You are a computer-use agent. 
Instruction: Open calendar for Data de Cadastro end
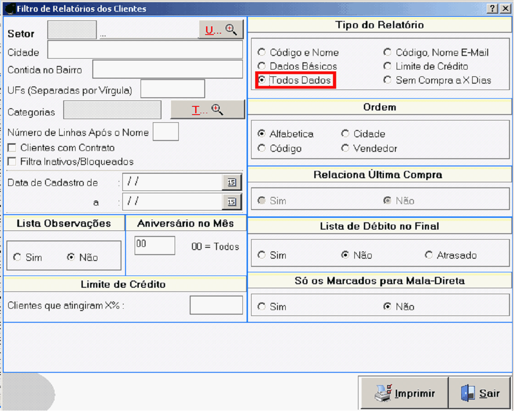coord(232,202)
